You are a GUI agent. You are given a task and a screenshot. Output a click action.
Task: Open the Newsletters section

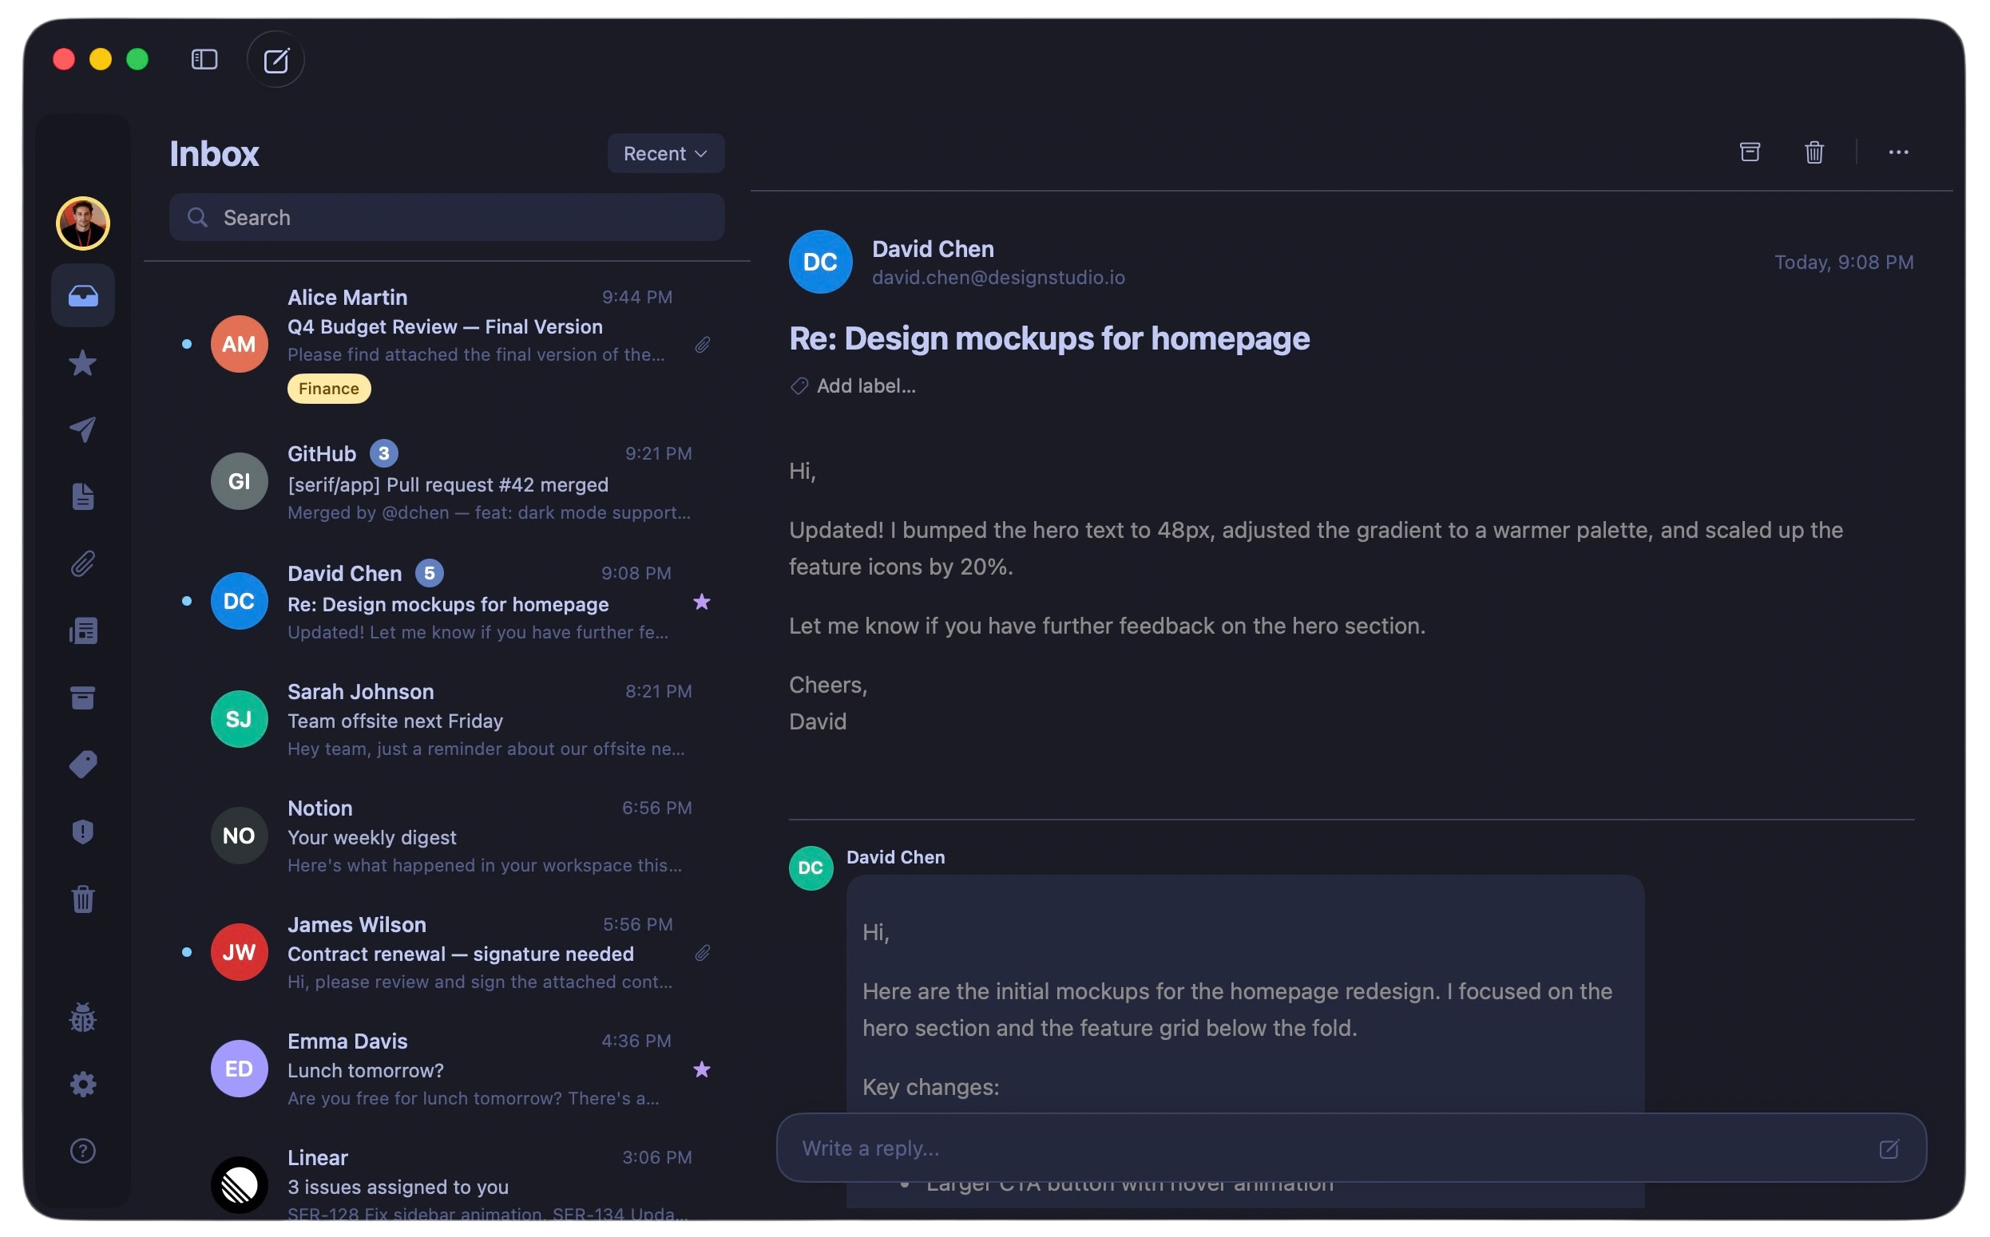pyautogui.click(x=82, y=630)
